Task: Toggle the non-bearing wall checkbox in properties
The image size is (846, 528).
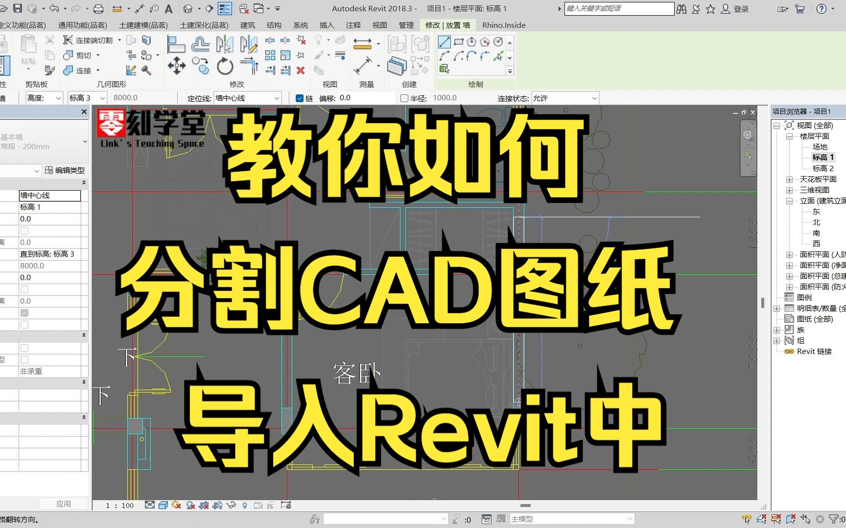Action: [x=24, y=360]
